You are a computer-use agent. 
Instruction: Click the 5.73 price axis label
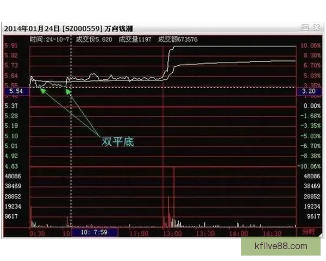pos(11,65)
